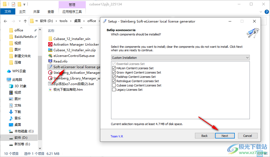The height and width of the screenshot is (157, 270).
Task: Switch to the 查看 ribbon tab
Action: [x=51, y=12]
